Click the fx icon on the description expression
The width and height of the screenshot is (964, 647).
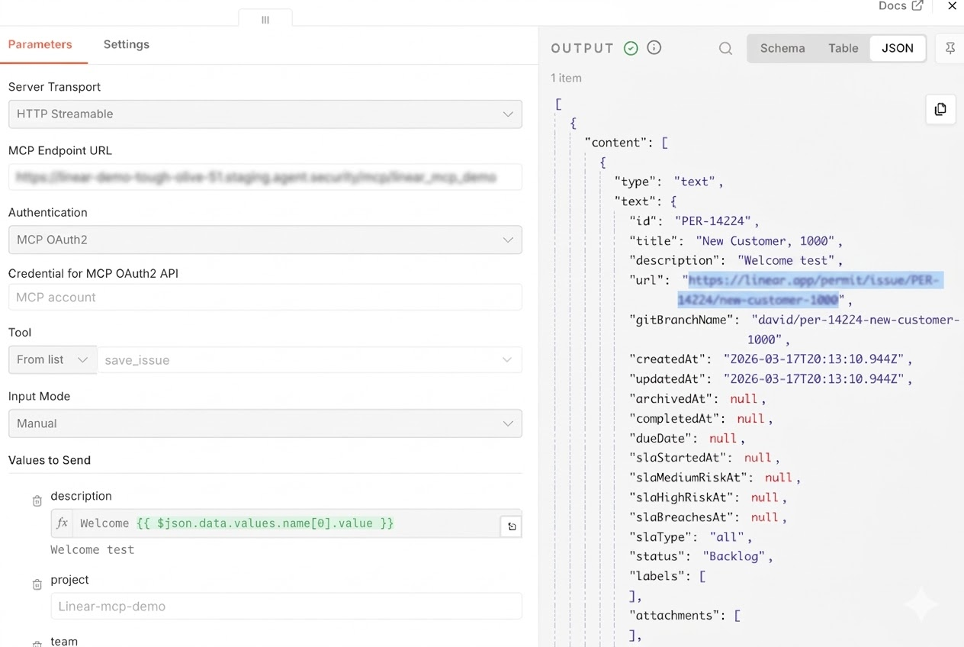point(62,523)
